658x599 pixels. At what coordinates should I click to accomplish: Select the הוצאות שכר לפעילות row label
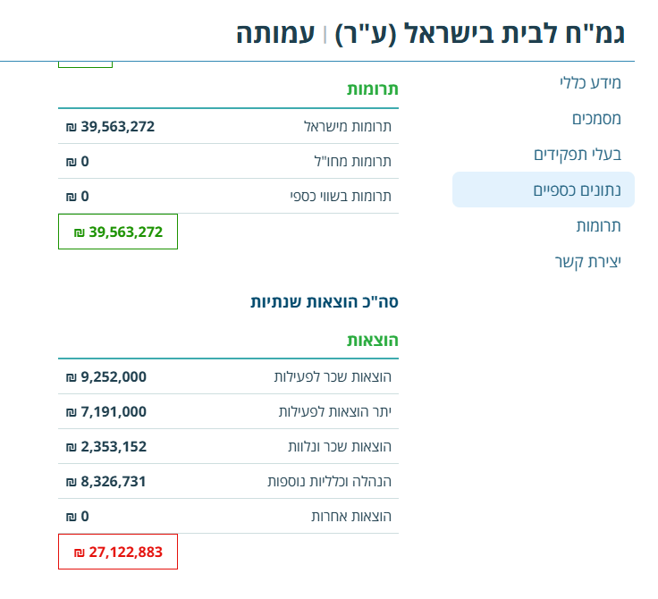pyautogui.click(x=332, y=377)
